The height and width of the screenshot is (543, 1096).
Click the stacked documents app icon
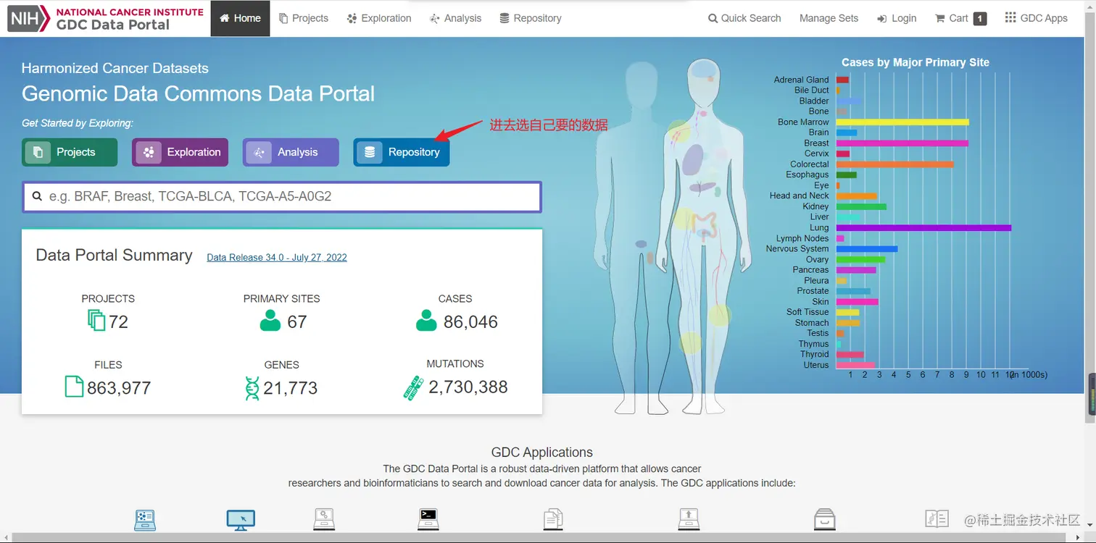(553, 519)
